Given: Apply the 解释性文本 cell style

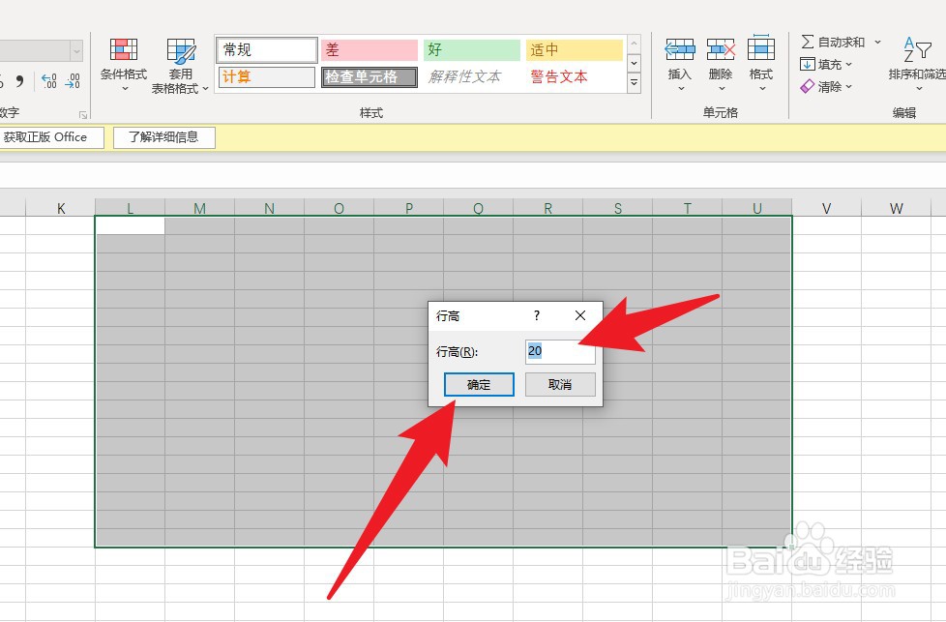Looking at the screenshot, I should 472,77.
